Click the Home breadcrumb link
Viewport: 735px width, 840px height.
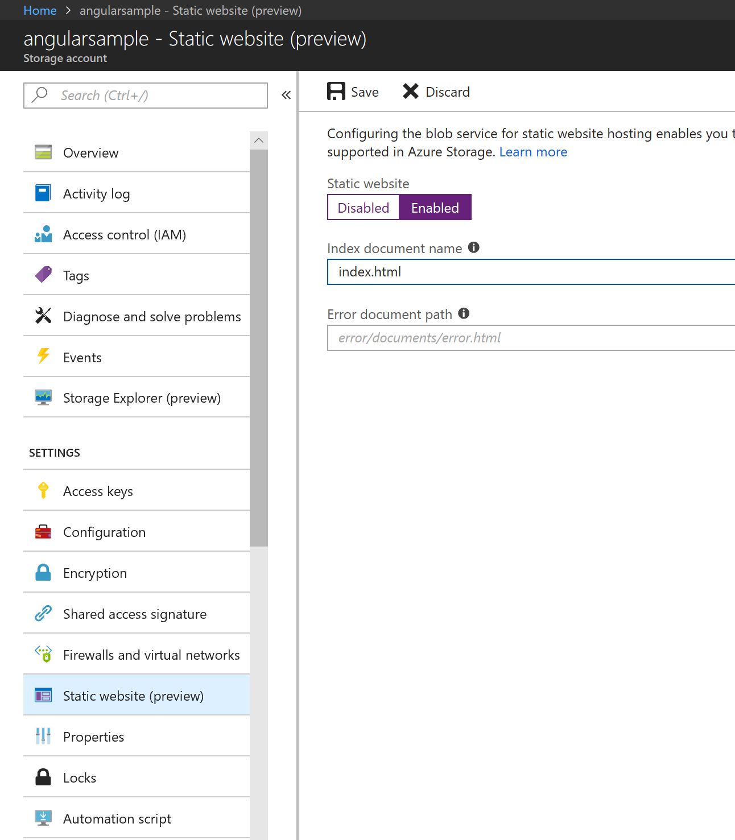[x=40, y=10]
